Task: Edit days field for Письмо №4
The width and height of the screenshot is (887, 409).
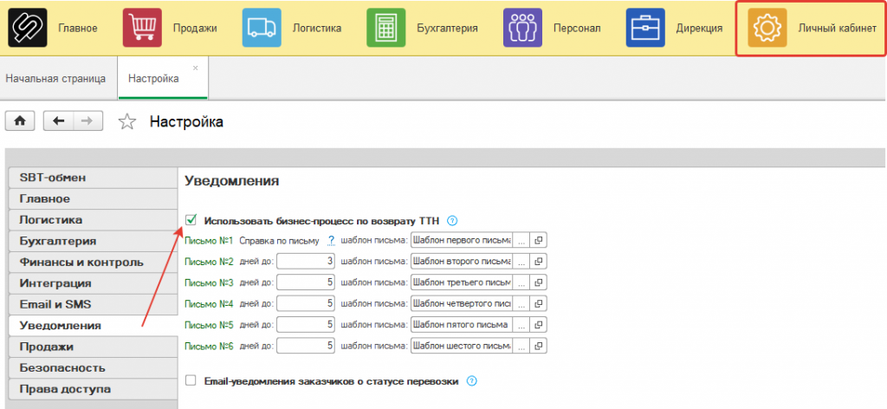Action: pyautogui.click(x=306, y=303)
